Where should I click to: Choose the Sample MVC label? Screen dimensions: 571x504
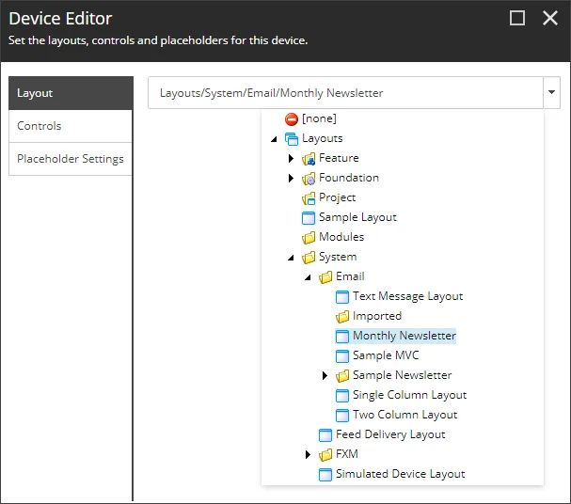click(x=386, y=355)
